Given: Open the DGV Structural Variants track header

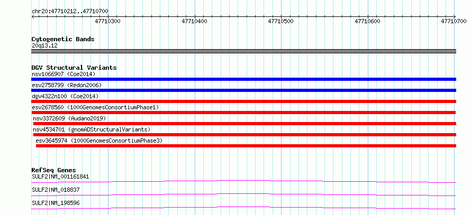Looking at the screenshot, I should pos(74,68).
